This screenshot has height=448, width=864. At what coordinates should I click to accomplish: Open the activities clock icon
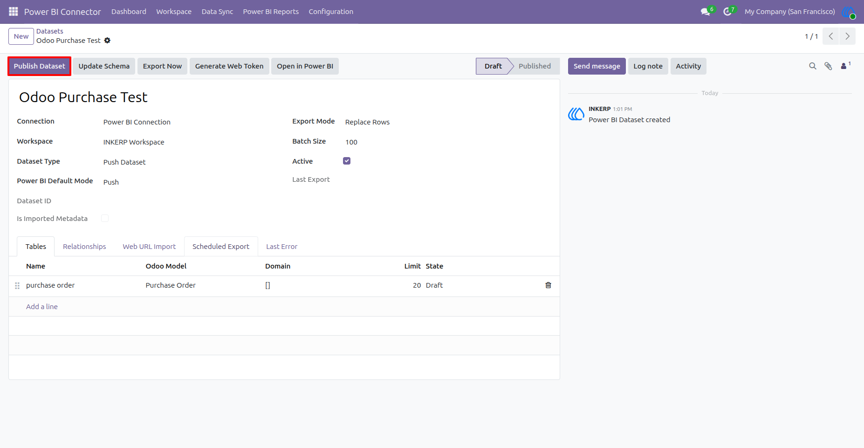[727, 12]
